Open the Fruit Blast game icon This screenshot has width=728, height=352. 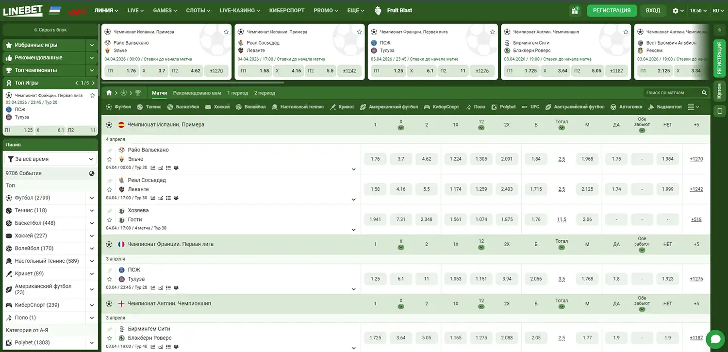(377, 10)
